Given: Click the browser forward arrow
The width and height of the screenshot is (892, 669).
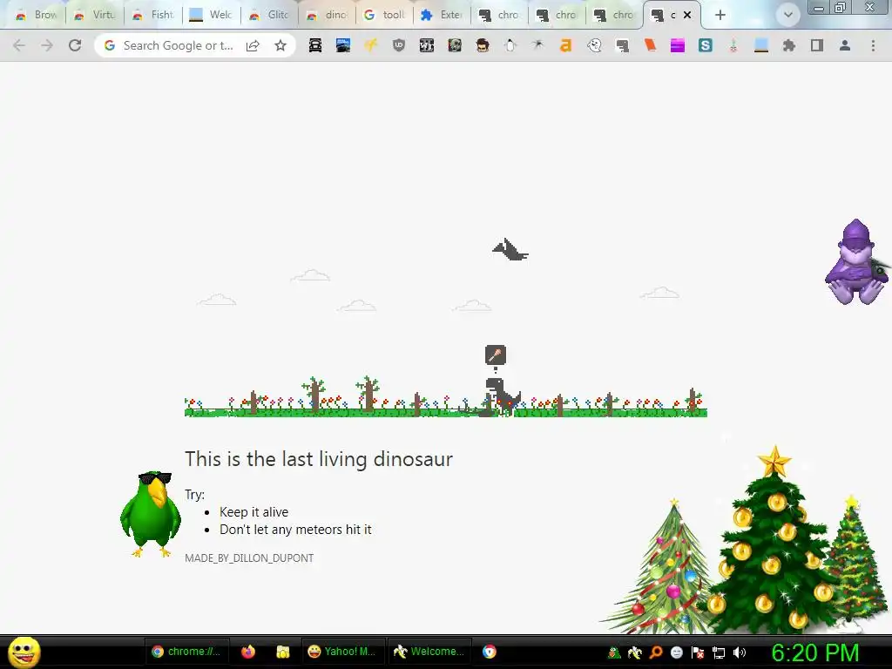Looking at the screenshot, I should (x=47, y=45).
